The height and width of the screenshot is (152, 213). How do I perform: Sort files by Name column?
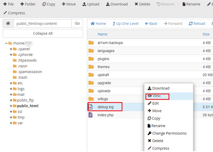102,34
